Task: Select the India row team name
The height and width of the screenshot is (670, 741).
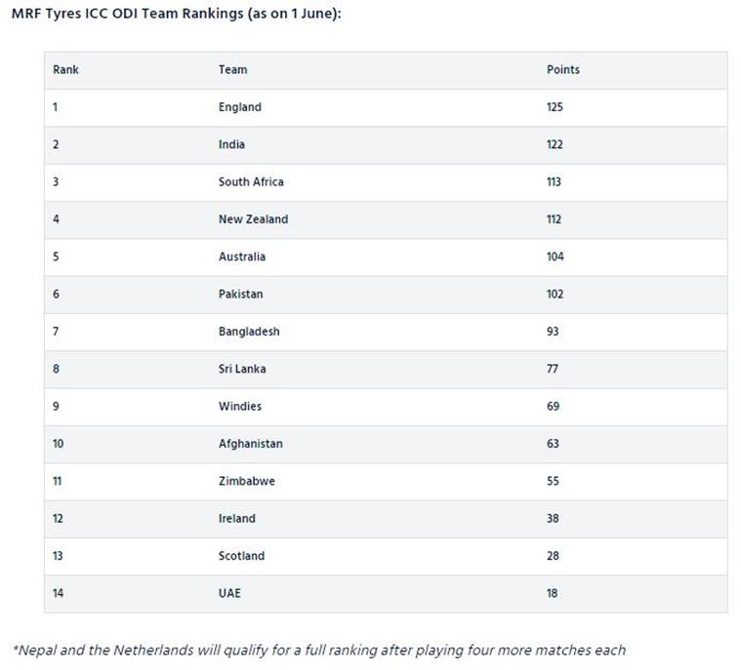Action: (x=231, y=144)
